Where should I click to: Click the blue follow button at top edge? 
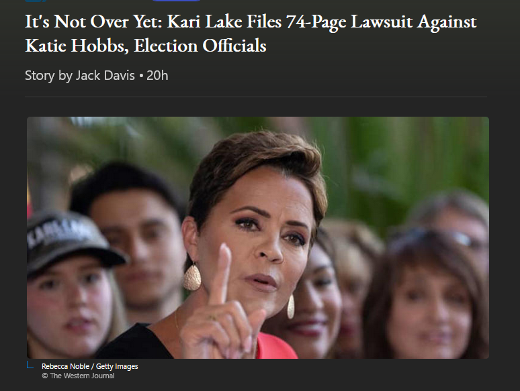pyautogui.click(x=176, y=1)
